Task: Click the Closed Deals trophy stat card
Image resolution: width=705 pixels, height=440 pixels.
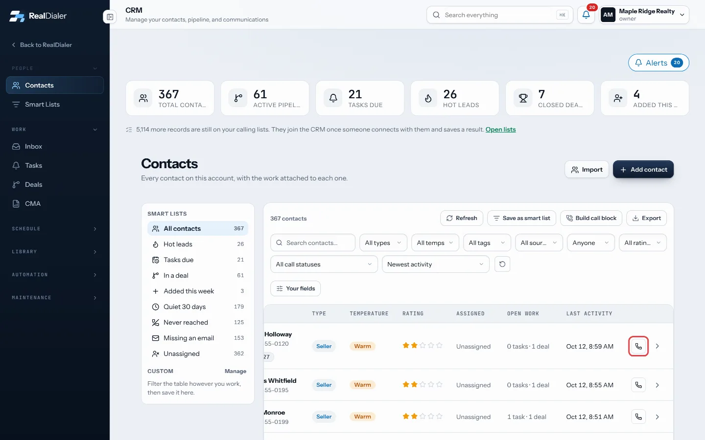Action: 550,98
